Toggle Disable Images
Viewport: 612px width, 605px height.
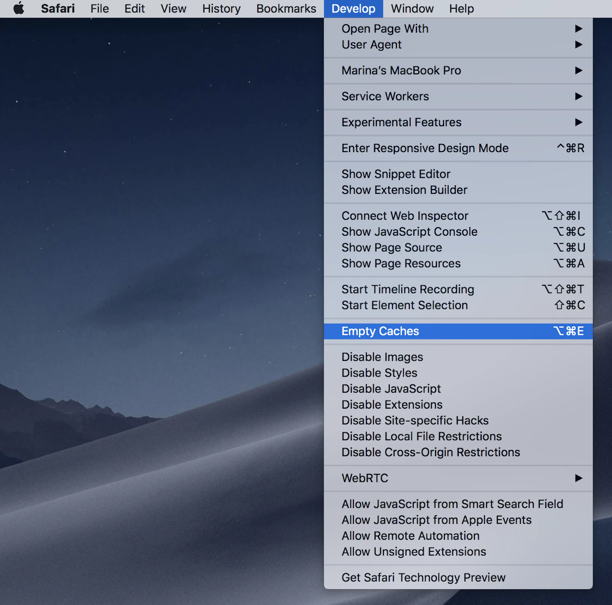pyautogui.click(x=382, y=357)
